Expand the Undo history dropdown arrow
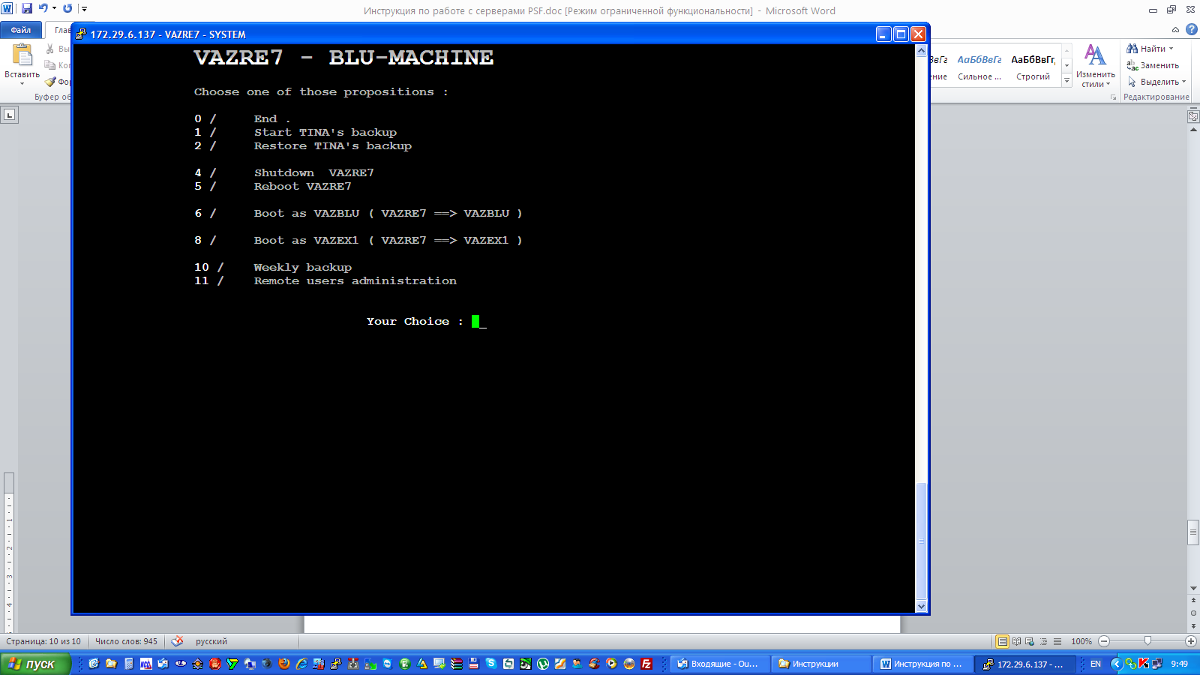Image resolution: width=1200 pixels, height=675 pixels. click(x=54, y=8)
